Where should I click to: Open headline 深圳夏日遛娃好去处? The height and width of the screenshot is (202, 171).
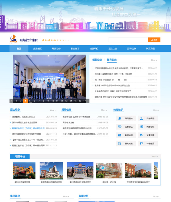pyautogui.click(x=113, y=74)
